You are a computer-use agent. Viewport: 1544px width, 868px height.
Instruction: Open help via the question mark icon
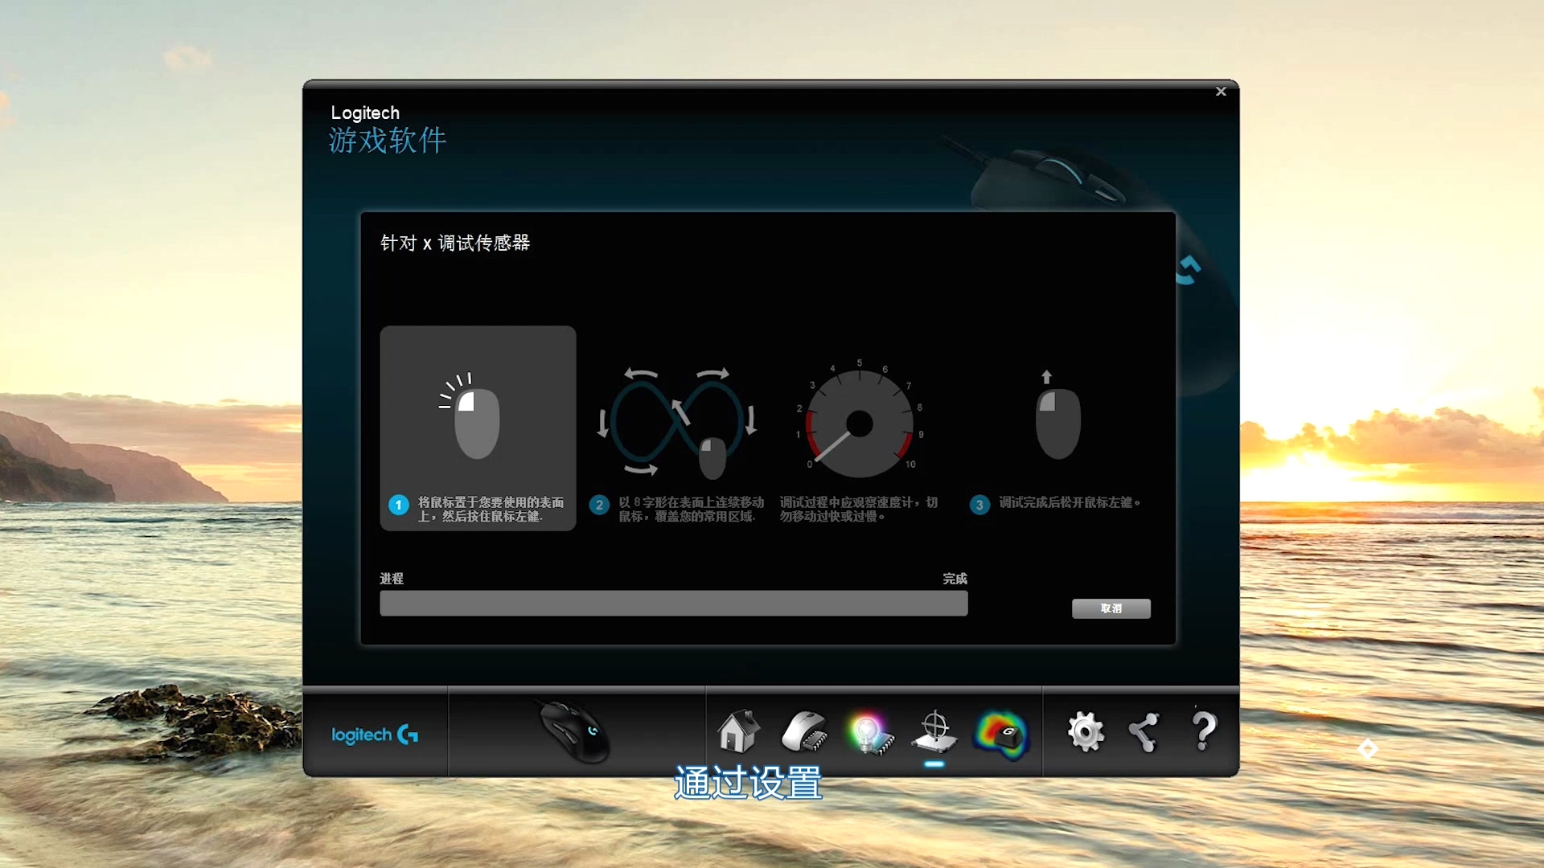click(x=1203, y=731)
